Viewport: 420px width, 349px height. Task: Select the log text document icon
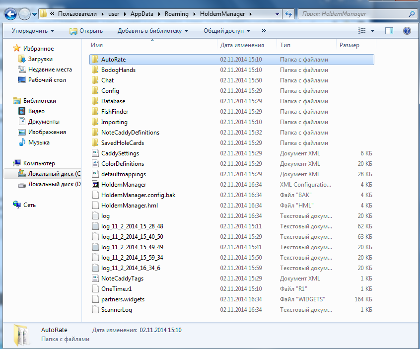tap(95, 216)
